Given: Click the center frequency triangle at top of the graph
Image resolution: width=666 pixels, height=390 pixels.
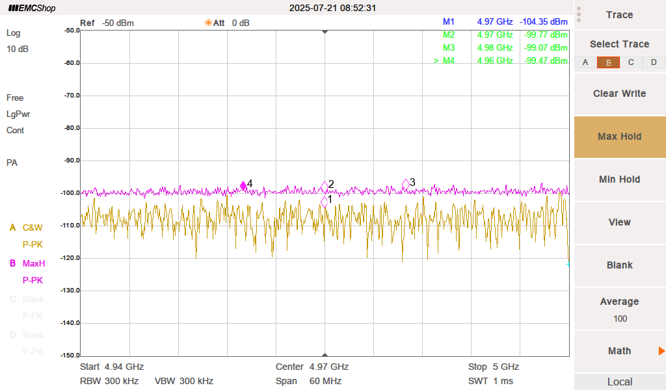Looking at the screenshot, I should [x=325, y=32].
